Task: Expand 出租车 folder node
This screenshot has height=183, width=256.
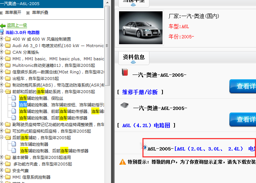Action: pyautogui.click(x=1, y=78)
